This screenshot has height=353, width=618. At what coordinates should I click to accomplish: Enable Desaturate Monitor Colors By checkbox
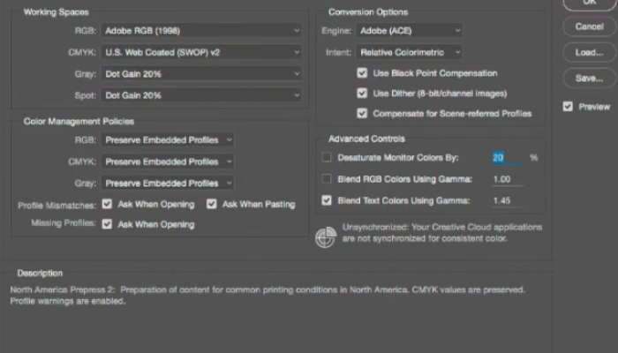(327, 157)
